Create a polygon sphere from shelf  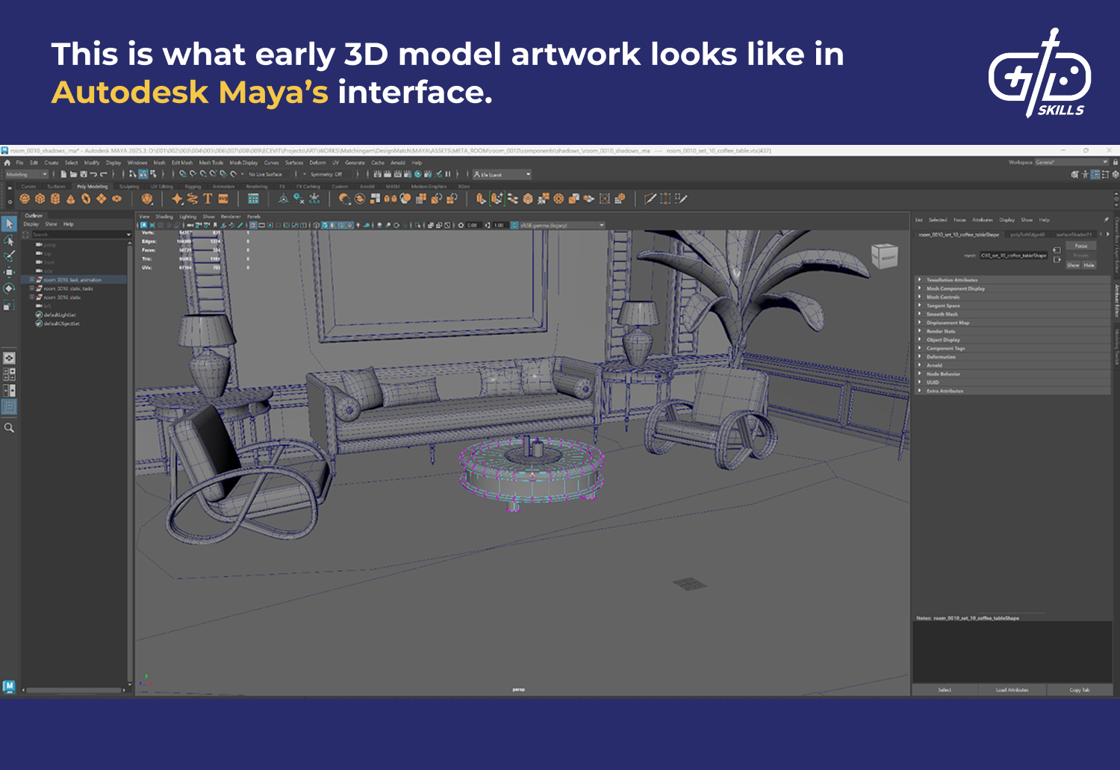25,199
